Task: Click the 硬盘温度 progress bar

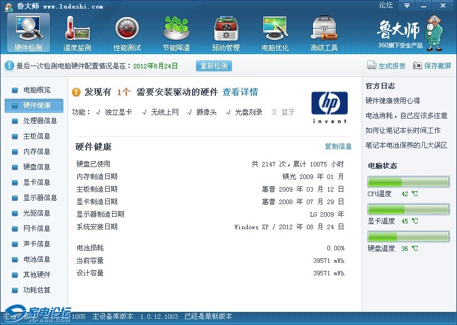Action: [408, 237]
